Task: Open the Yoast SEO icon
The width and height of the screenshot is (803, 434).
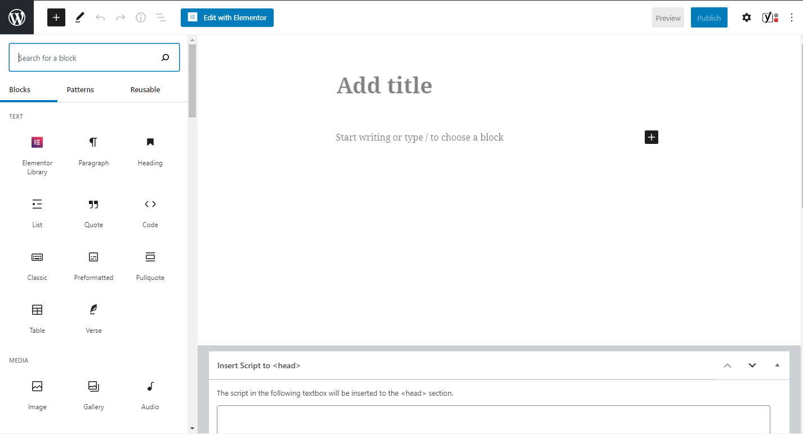Action: [x=770, y=17]
